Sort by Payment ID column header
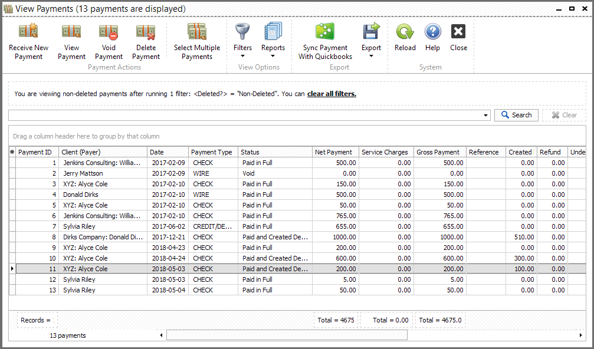This screenshot has height=349, width=594. coord(37,152)
